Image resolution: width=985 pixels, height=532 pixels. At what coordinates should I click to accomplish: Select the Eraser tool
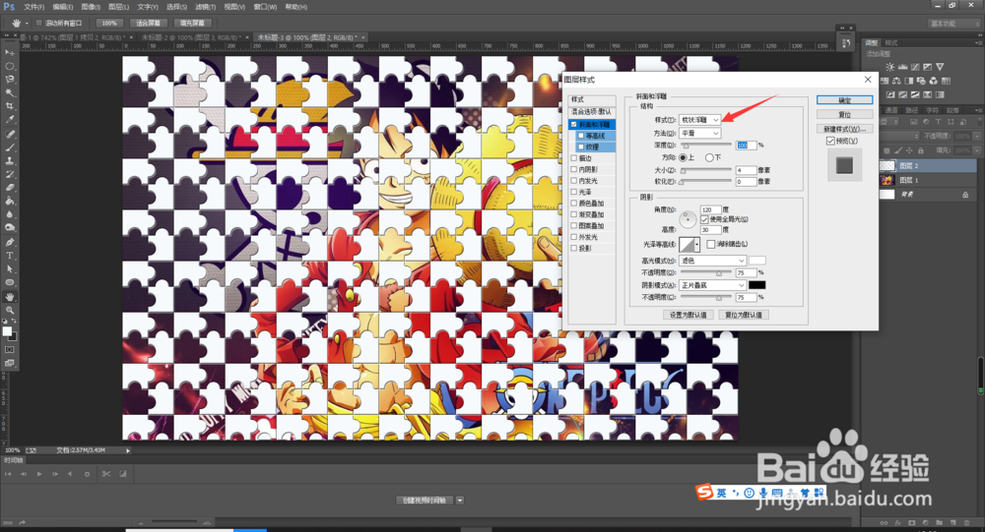(10, 187)
